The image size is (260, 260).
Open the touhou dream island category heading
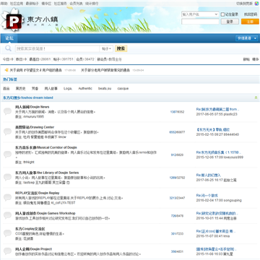pos(28,97)
